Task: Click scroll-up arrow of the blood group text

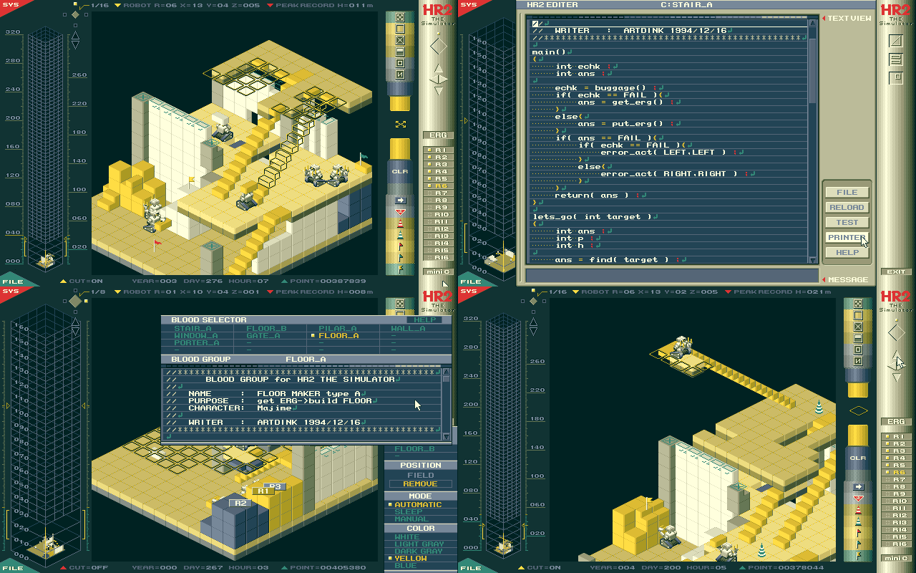Action: 447,372
